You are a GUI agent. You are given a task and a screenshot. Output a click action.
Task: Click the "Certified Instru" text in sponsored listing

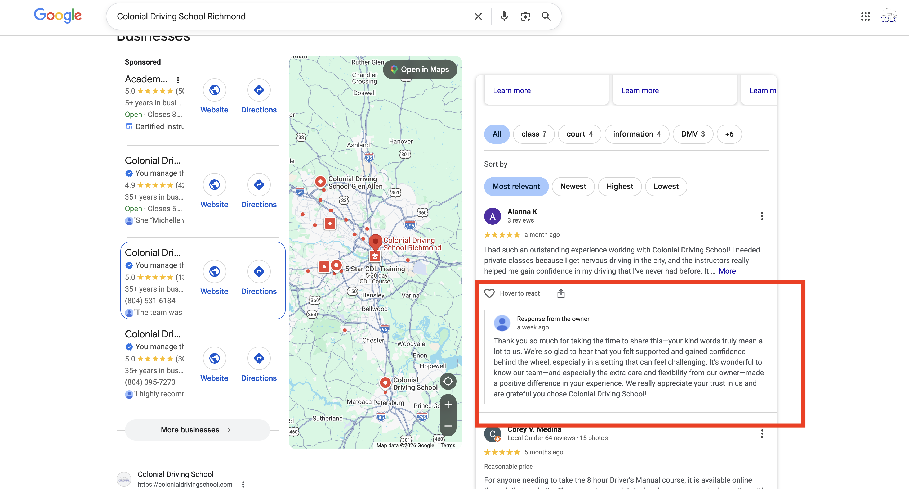pos(160,126)
